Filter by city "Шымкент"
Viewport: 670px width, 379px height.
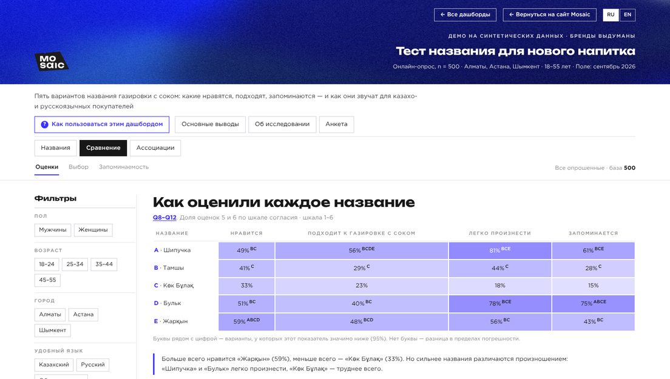pyautogui.click(x=53, y=330)
